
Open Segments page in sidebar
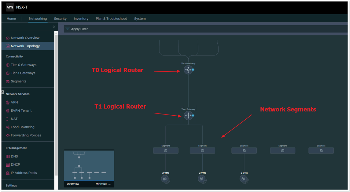(19, 82)
